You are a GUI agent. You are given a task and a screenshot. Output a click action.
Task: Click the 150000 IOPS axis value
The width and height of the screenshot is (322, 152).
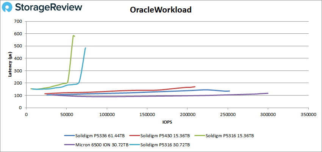(147, 115)
